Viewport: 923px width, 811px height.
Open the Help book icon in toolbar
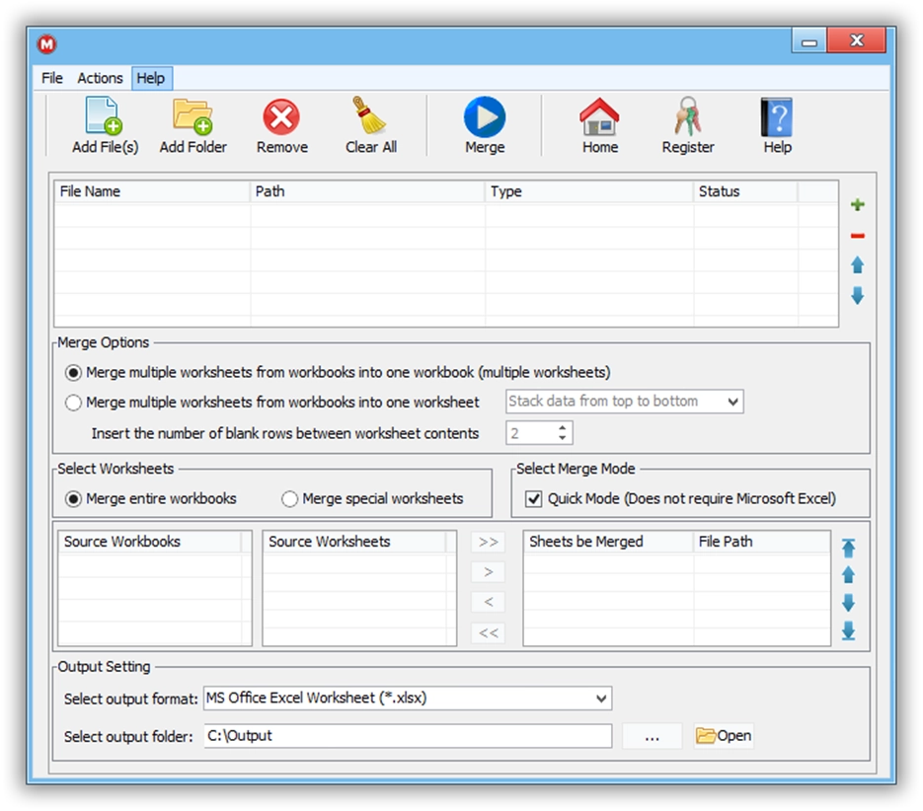(777, 117)
